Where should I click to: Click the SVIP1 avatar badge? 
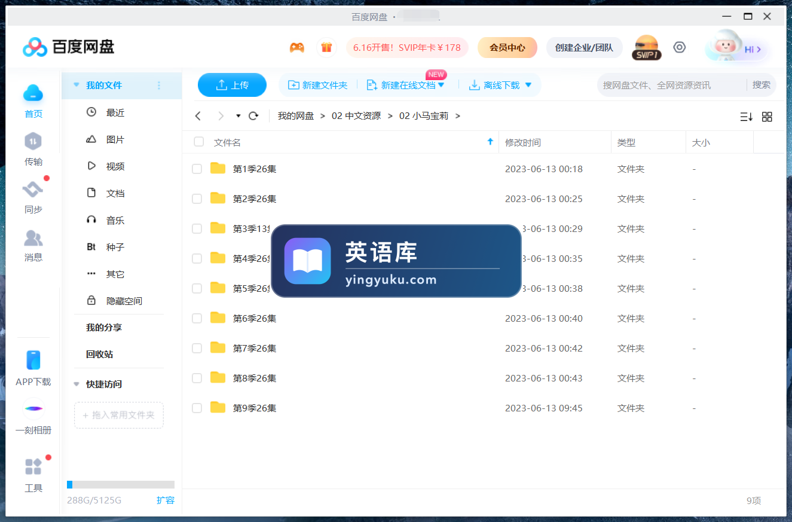[x=646, y=47]
